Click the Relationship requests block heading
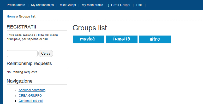This screenshot has height=104, width=203. pyautogui.click(x=29, y=63)
